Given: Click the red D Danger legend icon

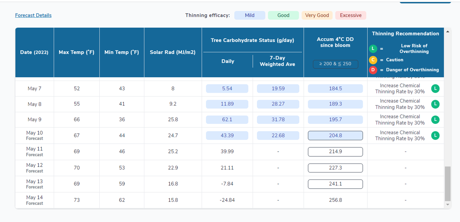Looking at the screenshot, I should 373,70.
